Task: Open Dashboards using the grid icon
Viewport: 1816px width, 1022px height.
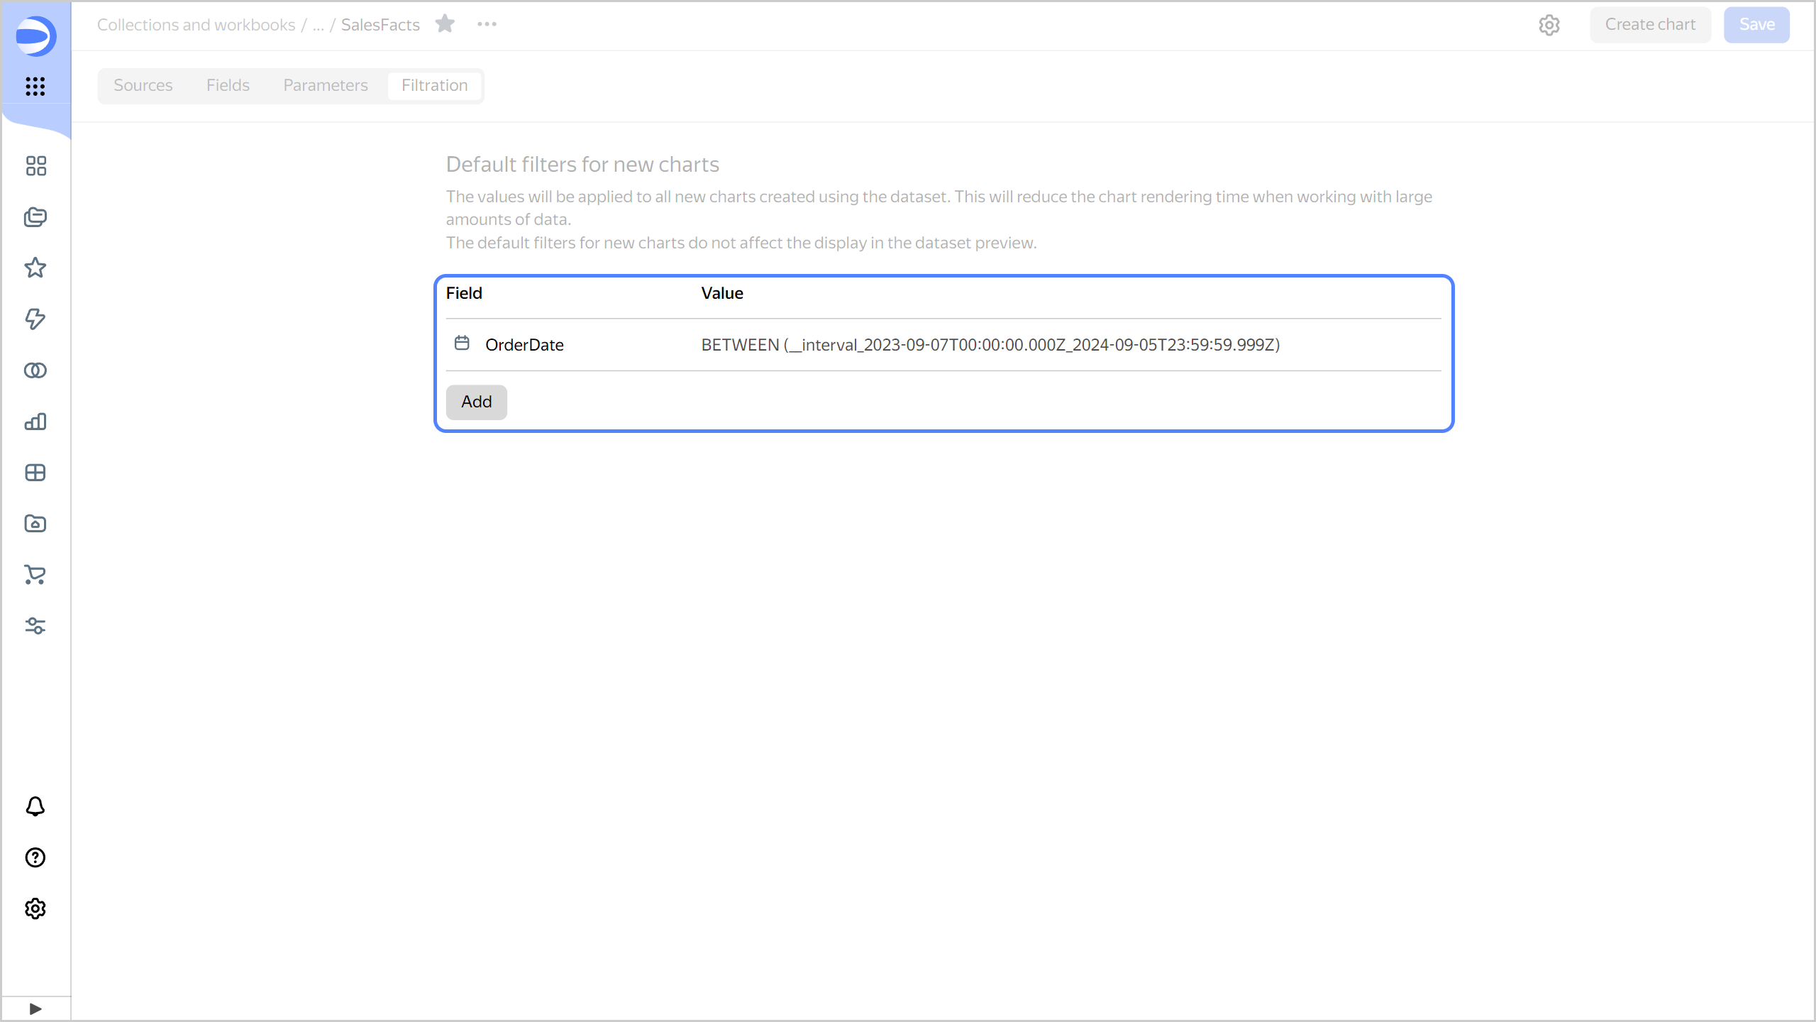Action: (35, 473)
